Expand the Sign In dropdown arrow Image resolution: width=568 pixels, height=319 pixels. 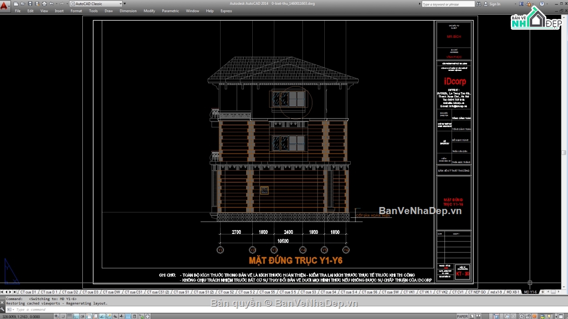coord(515,4)
